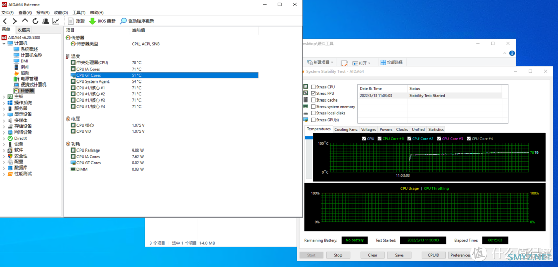This screenshot has width=558, height=267.
Task: Open the user icon in the AIDA64 toolbar
Action: (45, 21)
